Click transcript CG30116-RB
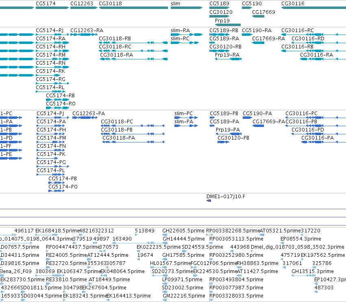This screenshot has width=346, height=302. (298, 47)
